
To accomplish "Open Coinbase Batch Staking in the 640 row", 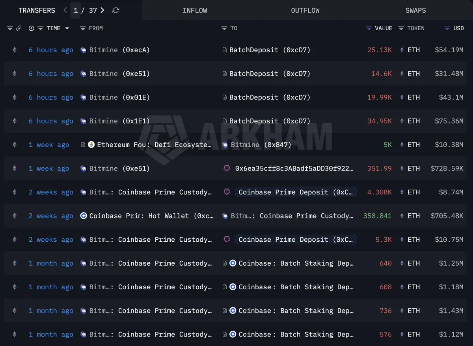I will pos(296,263).
